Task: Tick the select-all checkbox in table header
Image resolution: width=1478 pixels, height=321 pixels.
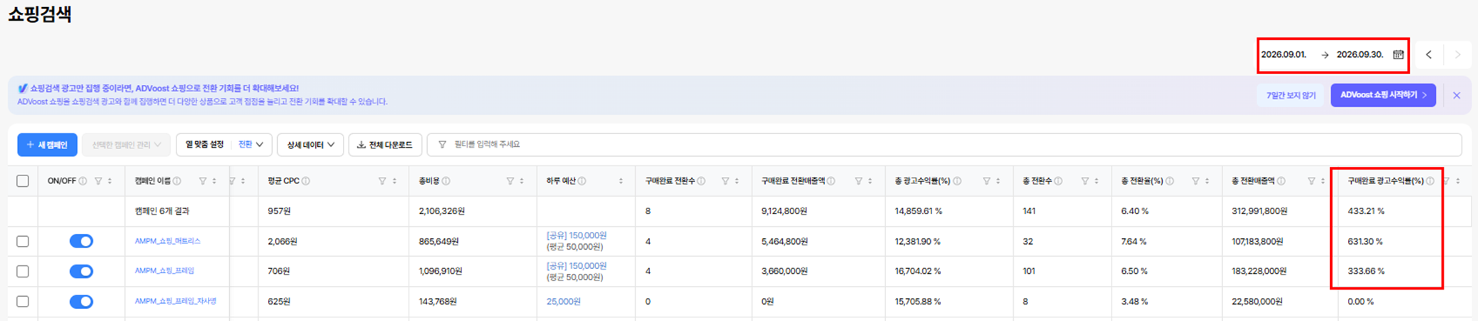Action: 23,181
